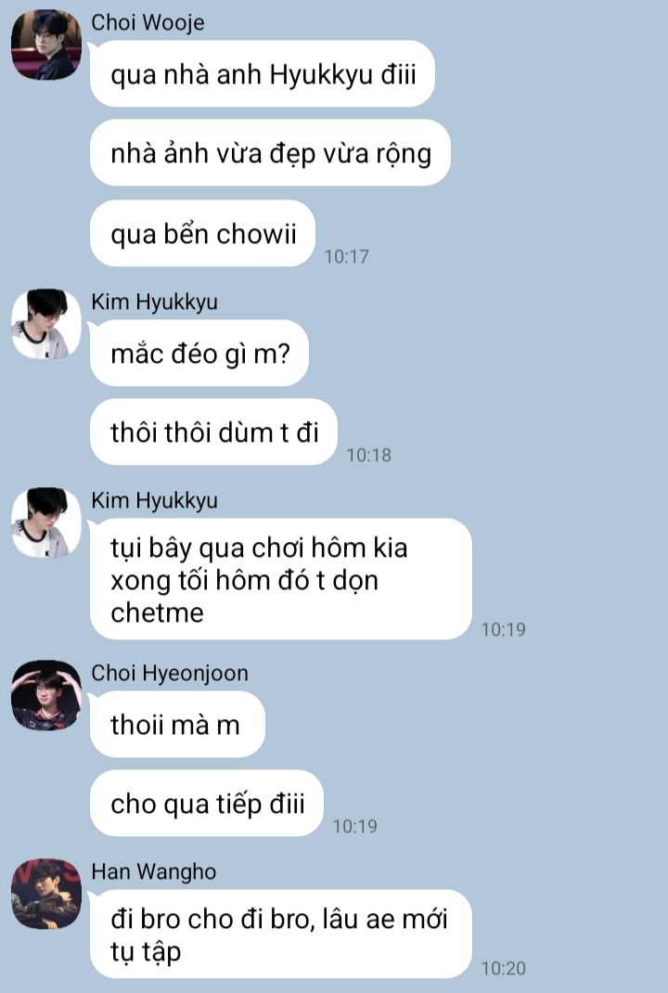
Task: Tap the first Kim Hyukkyu name label
Action: [155, 303]
